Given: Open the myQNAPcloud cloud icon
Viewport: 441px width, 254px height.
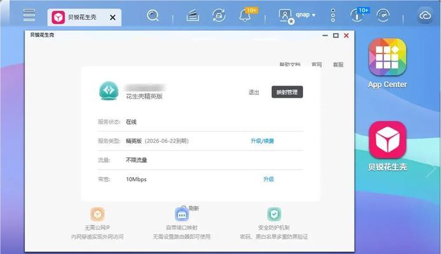Looking at the screenshot, I should tap(425, 15).
